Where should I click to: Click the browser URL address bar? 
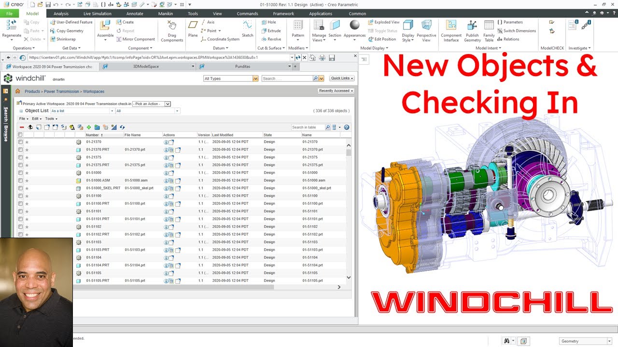(x=158, y=57)
